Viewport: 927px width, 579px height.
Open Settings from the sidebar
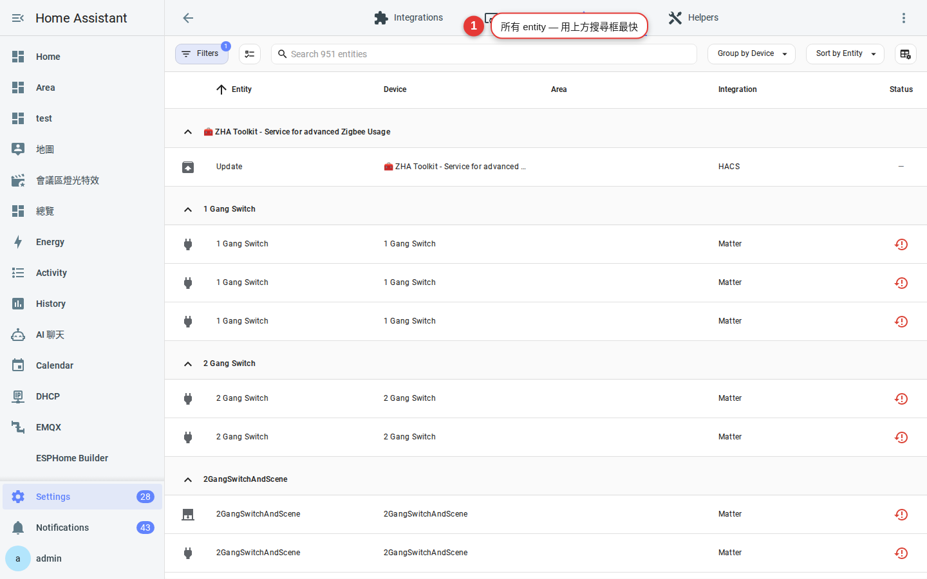82,497
